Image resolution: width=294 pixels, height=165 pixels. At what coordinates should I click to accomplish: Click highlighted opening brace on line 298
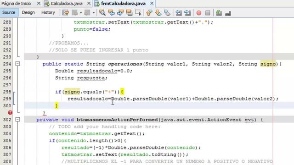tap(122, 92)
